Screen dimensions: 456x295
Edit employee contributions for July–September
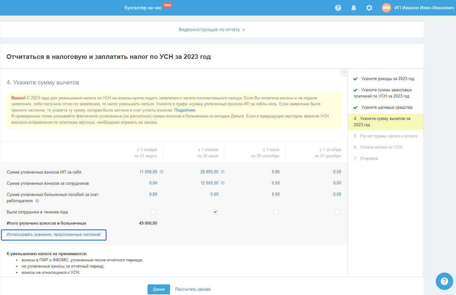(276, 183)
